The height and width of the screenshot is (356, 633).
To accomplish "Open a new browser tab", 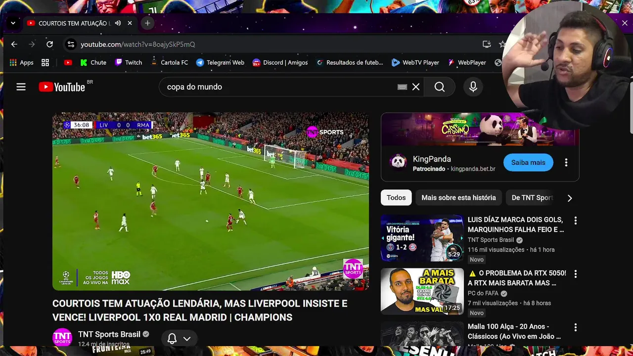I will (x=147, y=23).
